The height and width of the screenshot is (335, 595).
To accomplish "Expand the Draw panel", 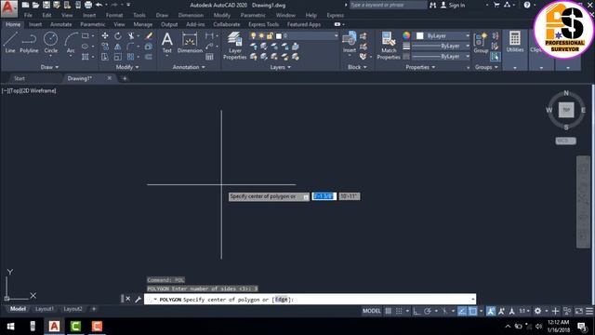I will click(49, 67).
